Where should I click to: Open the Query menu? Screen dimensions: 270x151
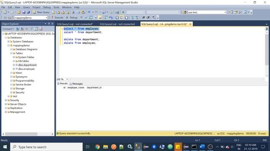click(26, 7)
